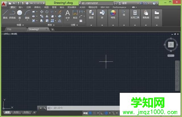Toggle polar tracking in status bar

[106, 113]
